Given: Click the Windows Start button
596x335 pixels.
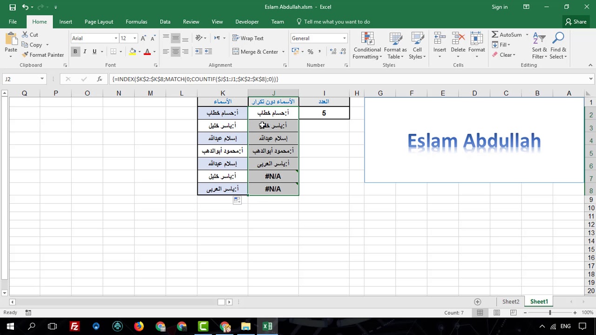Looking at the screenshot, I should [x=10, y=327].
